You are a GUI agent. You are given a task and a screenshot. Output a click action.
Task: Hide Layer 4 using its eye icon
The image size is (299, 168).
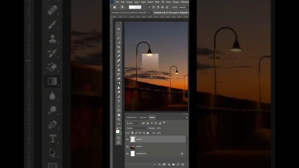[128, 140]
